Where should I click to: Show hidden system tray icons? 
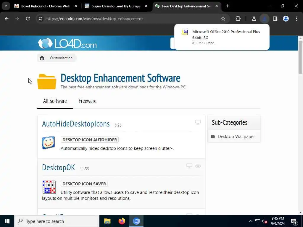click(x=250, y=221)
